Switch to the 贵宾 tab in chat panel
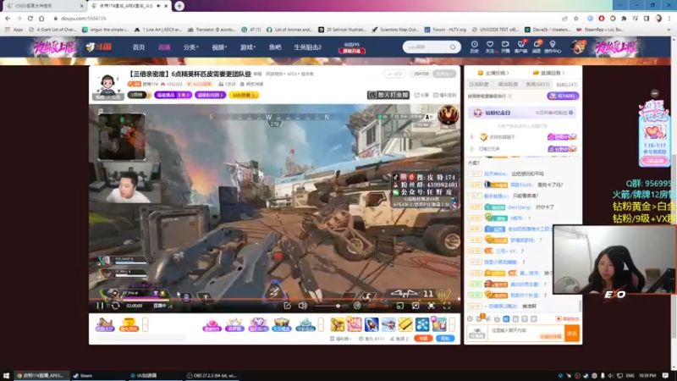677x381 pixels. pyautogui.click(x=537, y=85)
